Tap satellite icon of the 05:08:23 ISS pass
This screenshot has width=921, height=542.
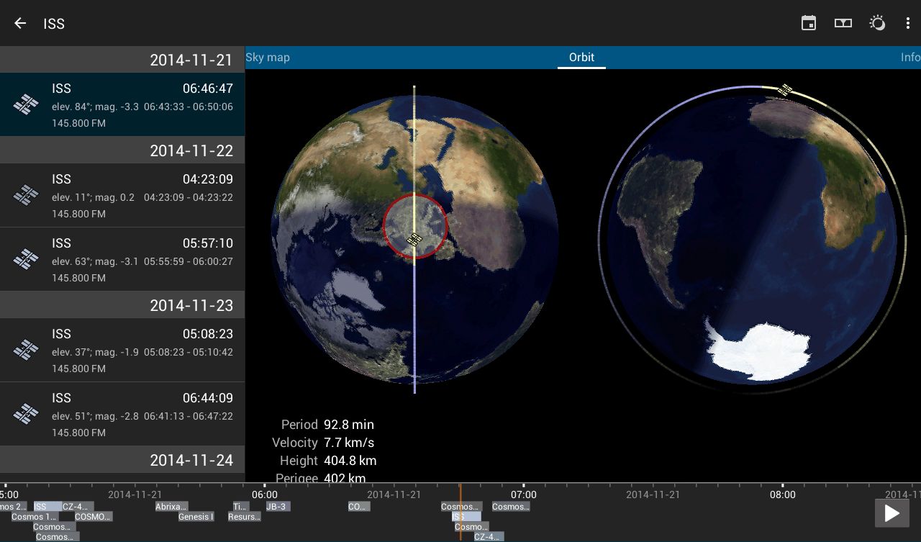26,350
